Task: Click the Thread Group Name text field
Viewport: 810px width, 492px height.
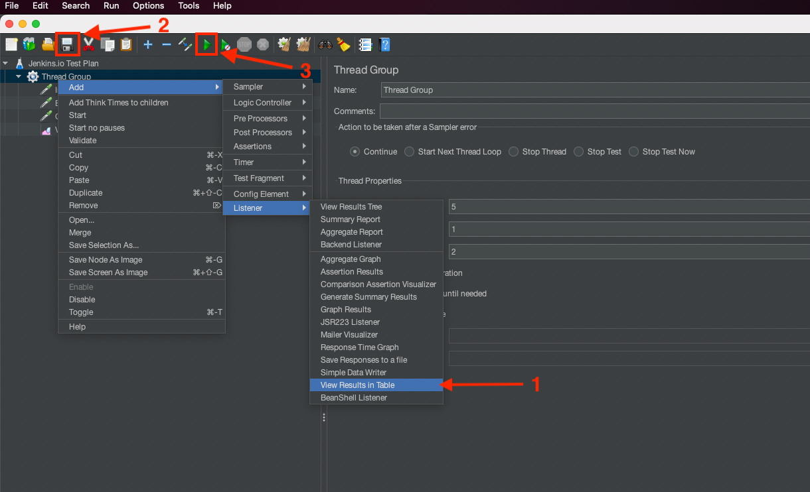Action: (x=594, y=90)
